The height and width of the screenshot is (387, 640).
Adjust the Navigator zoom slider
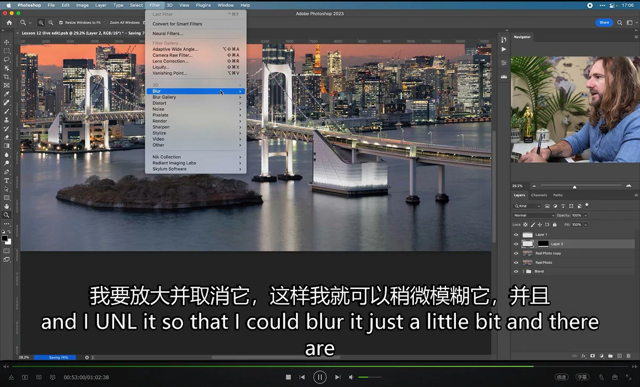tap(574, 186)
